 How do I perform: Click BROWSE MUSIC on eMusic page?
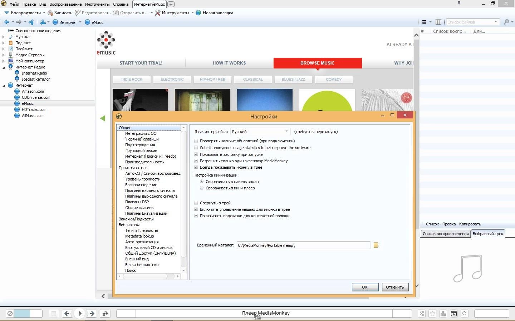pos(318,63)
